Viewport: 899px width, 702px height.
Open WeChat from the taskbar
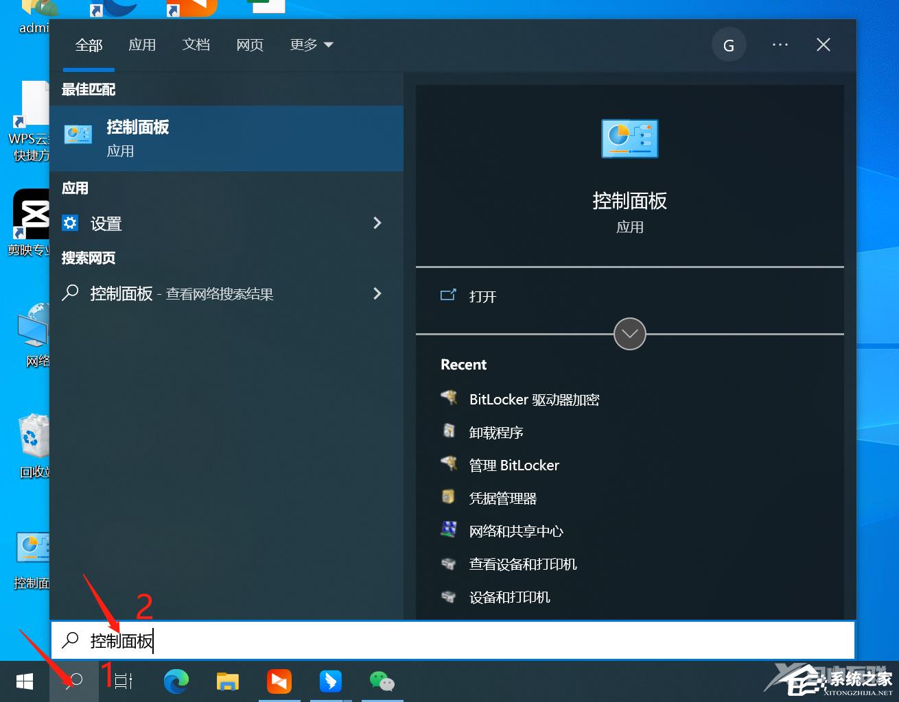coord(382,681)
